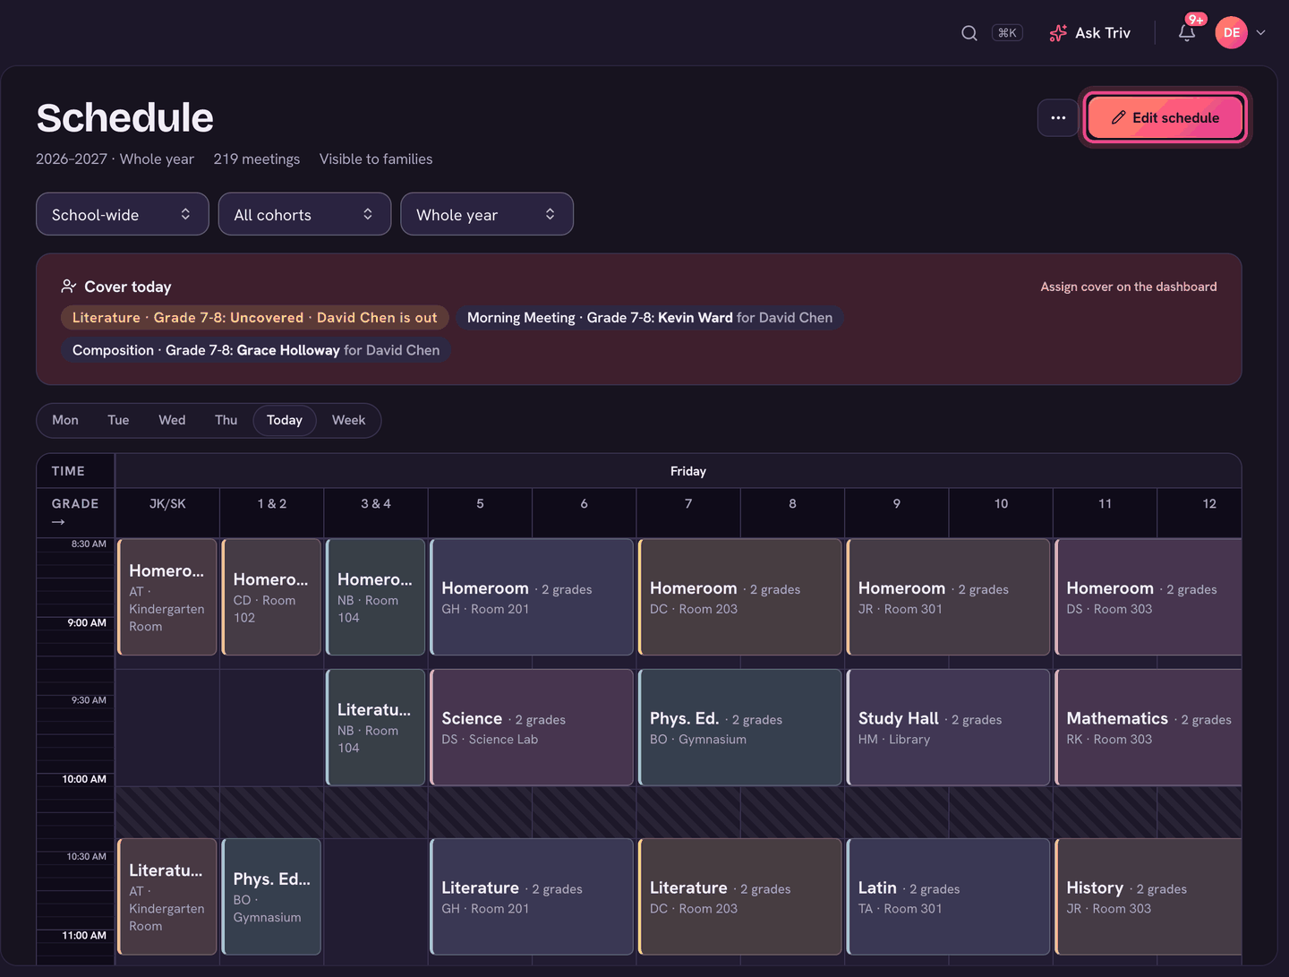Open Phys. Ed. BO Gymnasium 2 grades card

740,727
